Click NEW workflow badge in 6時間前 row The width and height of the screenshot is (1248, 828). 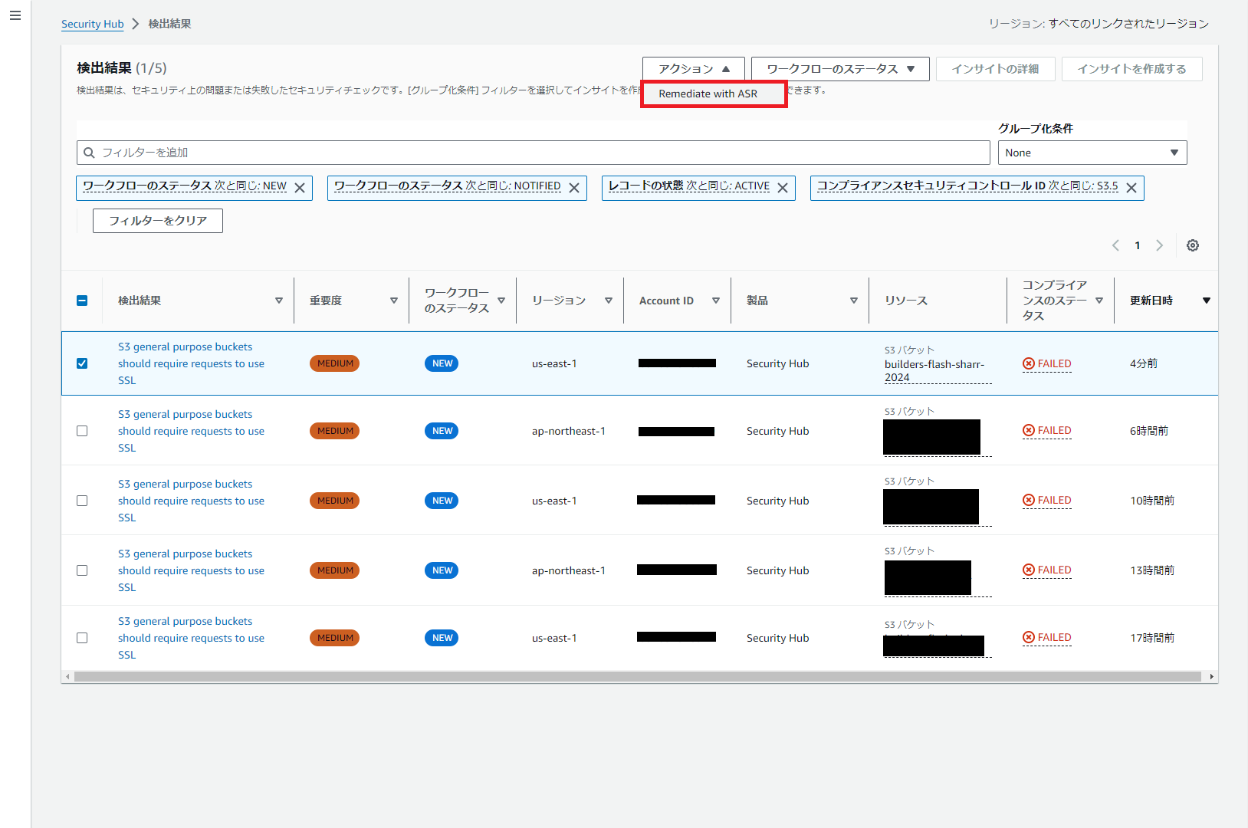click(442, 431)
